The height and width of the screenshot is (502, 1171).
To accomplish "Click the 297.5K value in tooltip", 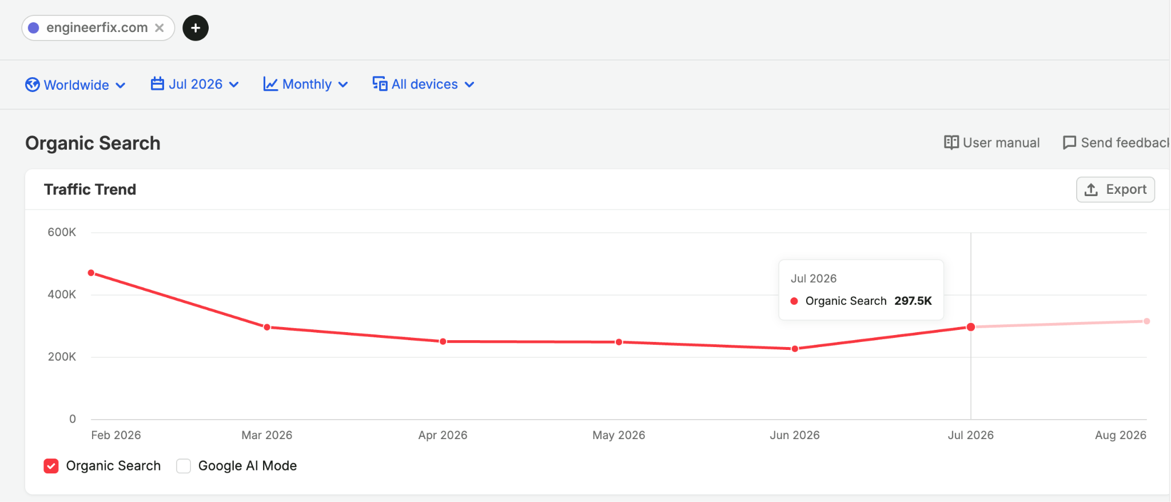I will pos(913,301).
